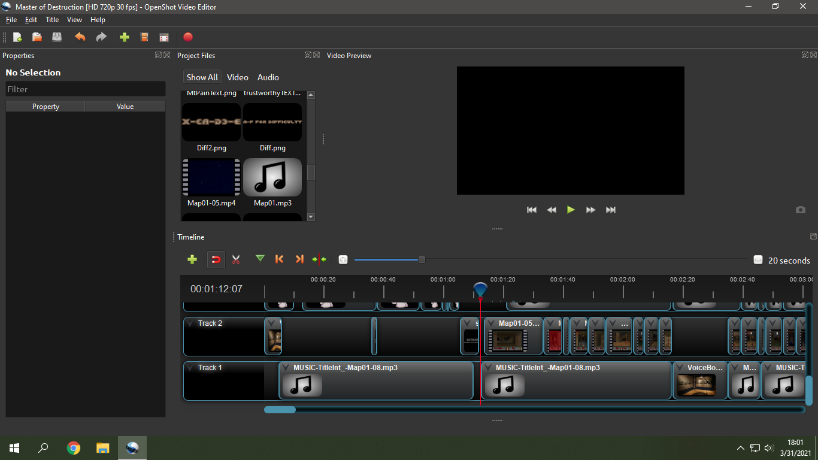Open the VoiceBo... clip menu arrow
Screen dimensions: 818x460
tap(680, 368)
